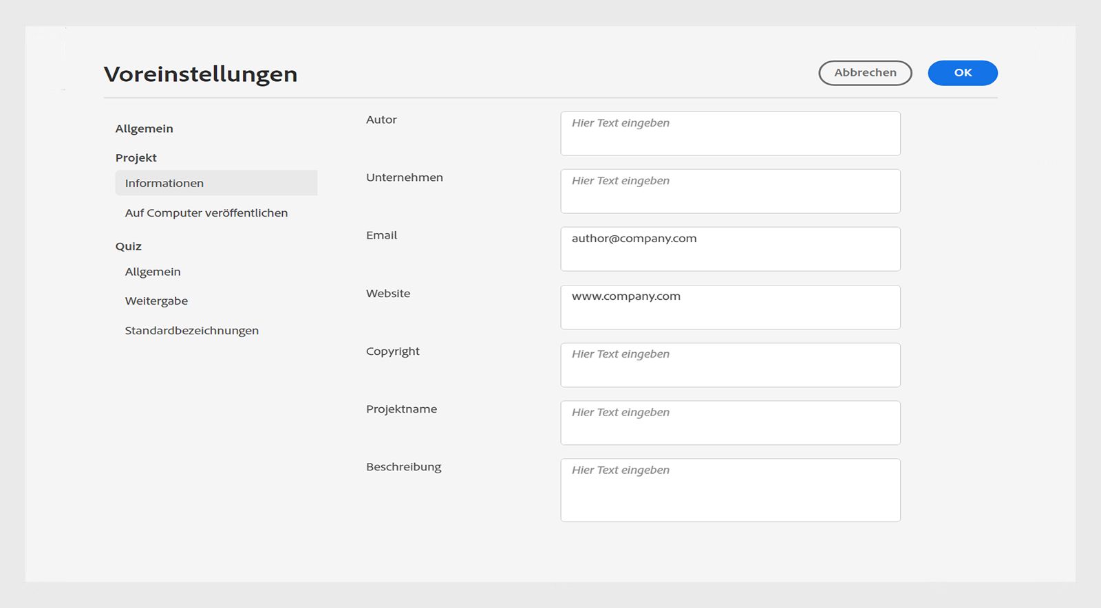Click the Voreinstellungen dialog title

coord(200,74)
